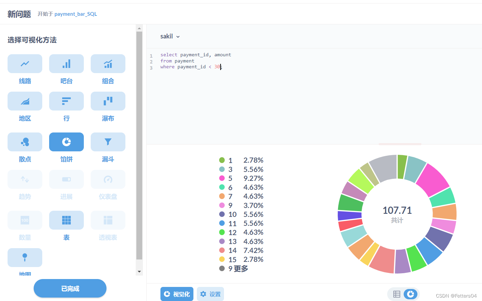Image resolution: width=482 pixels, height=301 pixels.
Task: Click legend row 9 with 3.70%
Action: click(x=241, y=206)
